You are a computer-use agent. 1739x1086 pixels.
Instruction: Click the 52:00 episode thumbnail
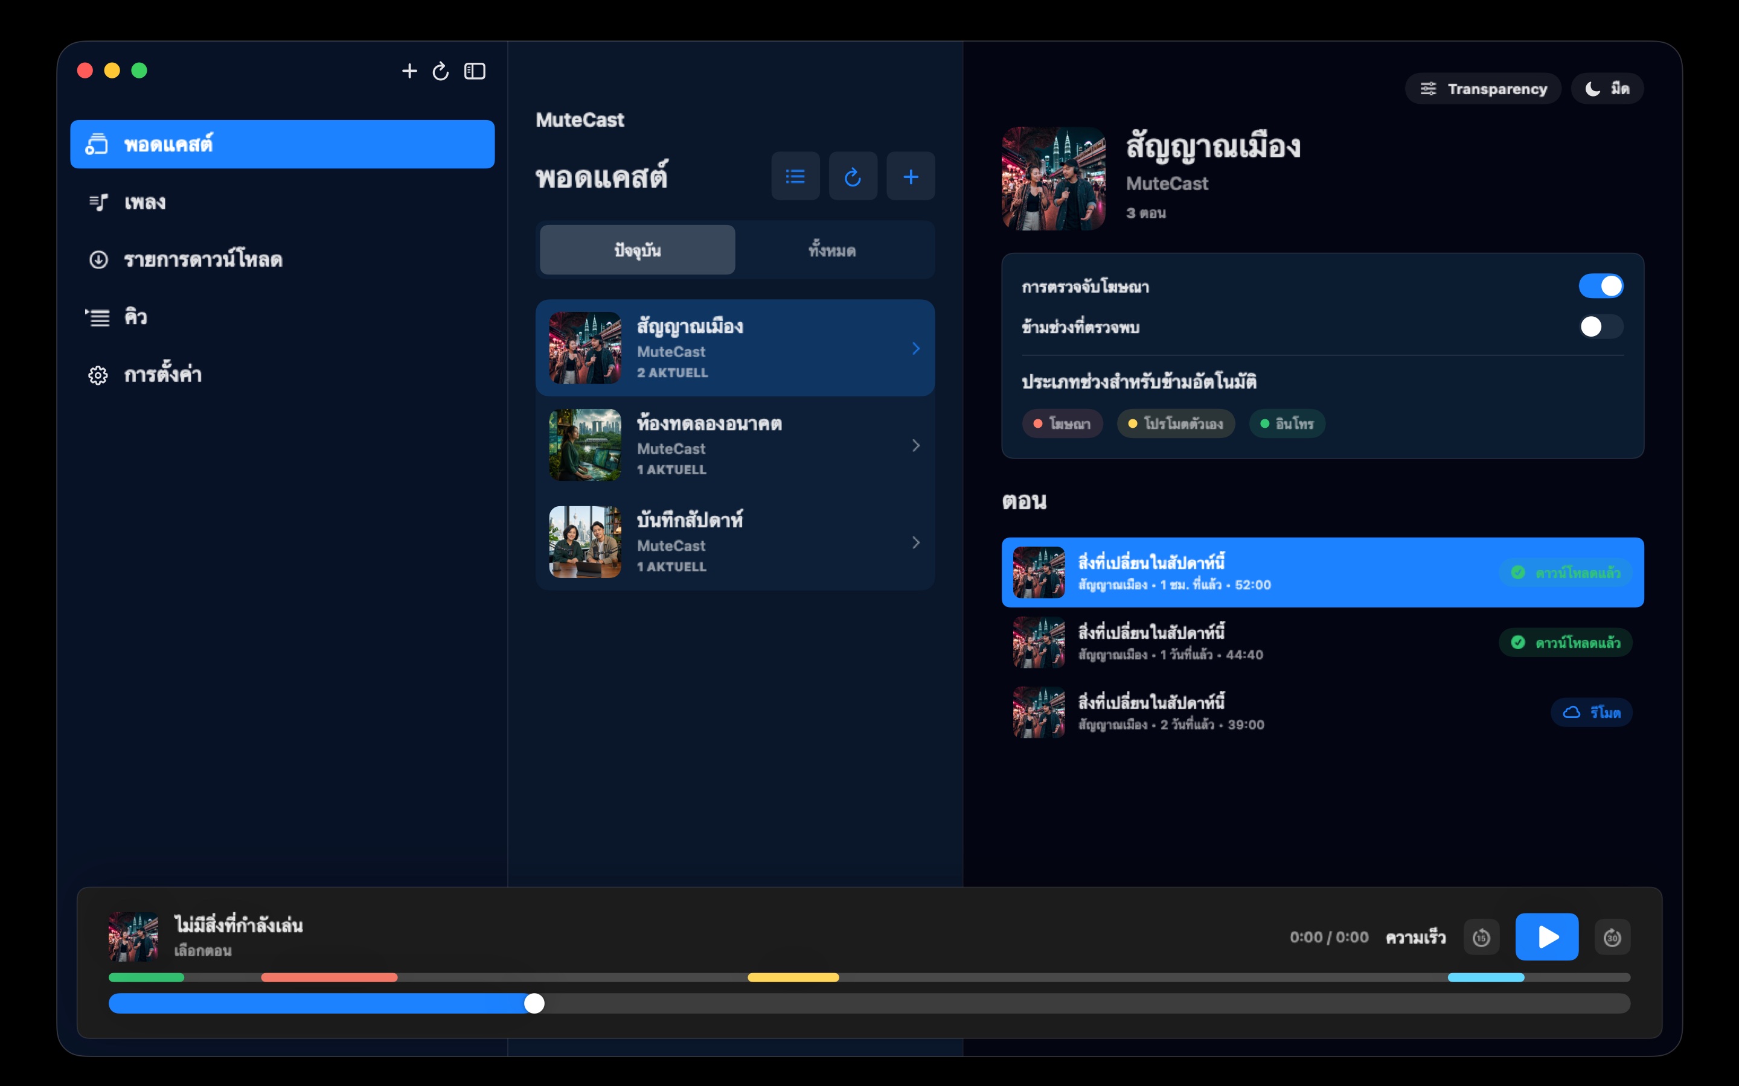(x=1039, y=573)
